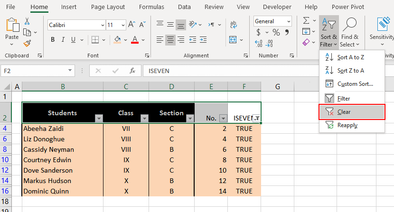394x212 pixels.
Task: Click the Clear eraser icon in Editing
Action: point(306,42)
